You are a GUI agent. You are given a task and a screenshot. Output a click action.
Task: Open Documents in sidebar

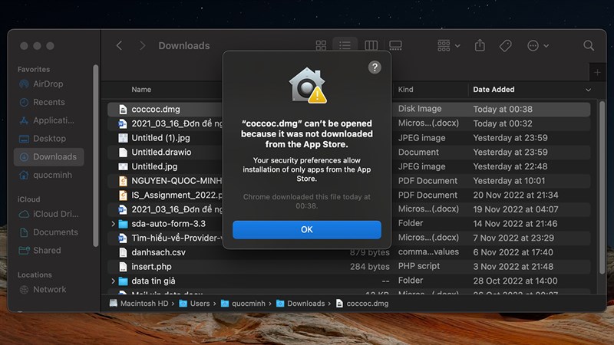[x=48, y=232]
